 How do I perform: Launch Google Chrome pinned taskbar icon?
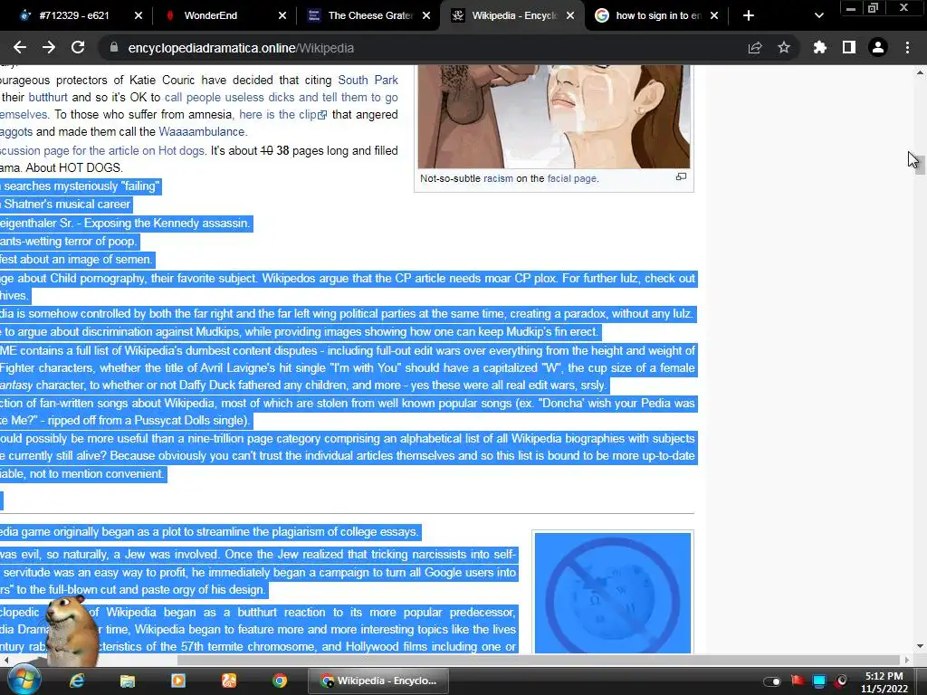point(280,681)
